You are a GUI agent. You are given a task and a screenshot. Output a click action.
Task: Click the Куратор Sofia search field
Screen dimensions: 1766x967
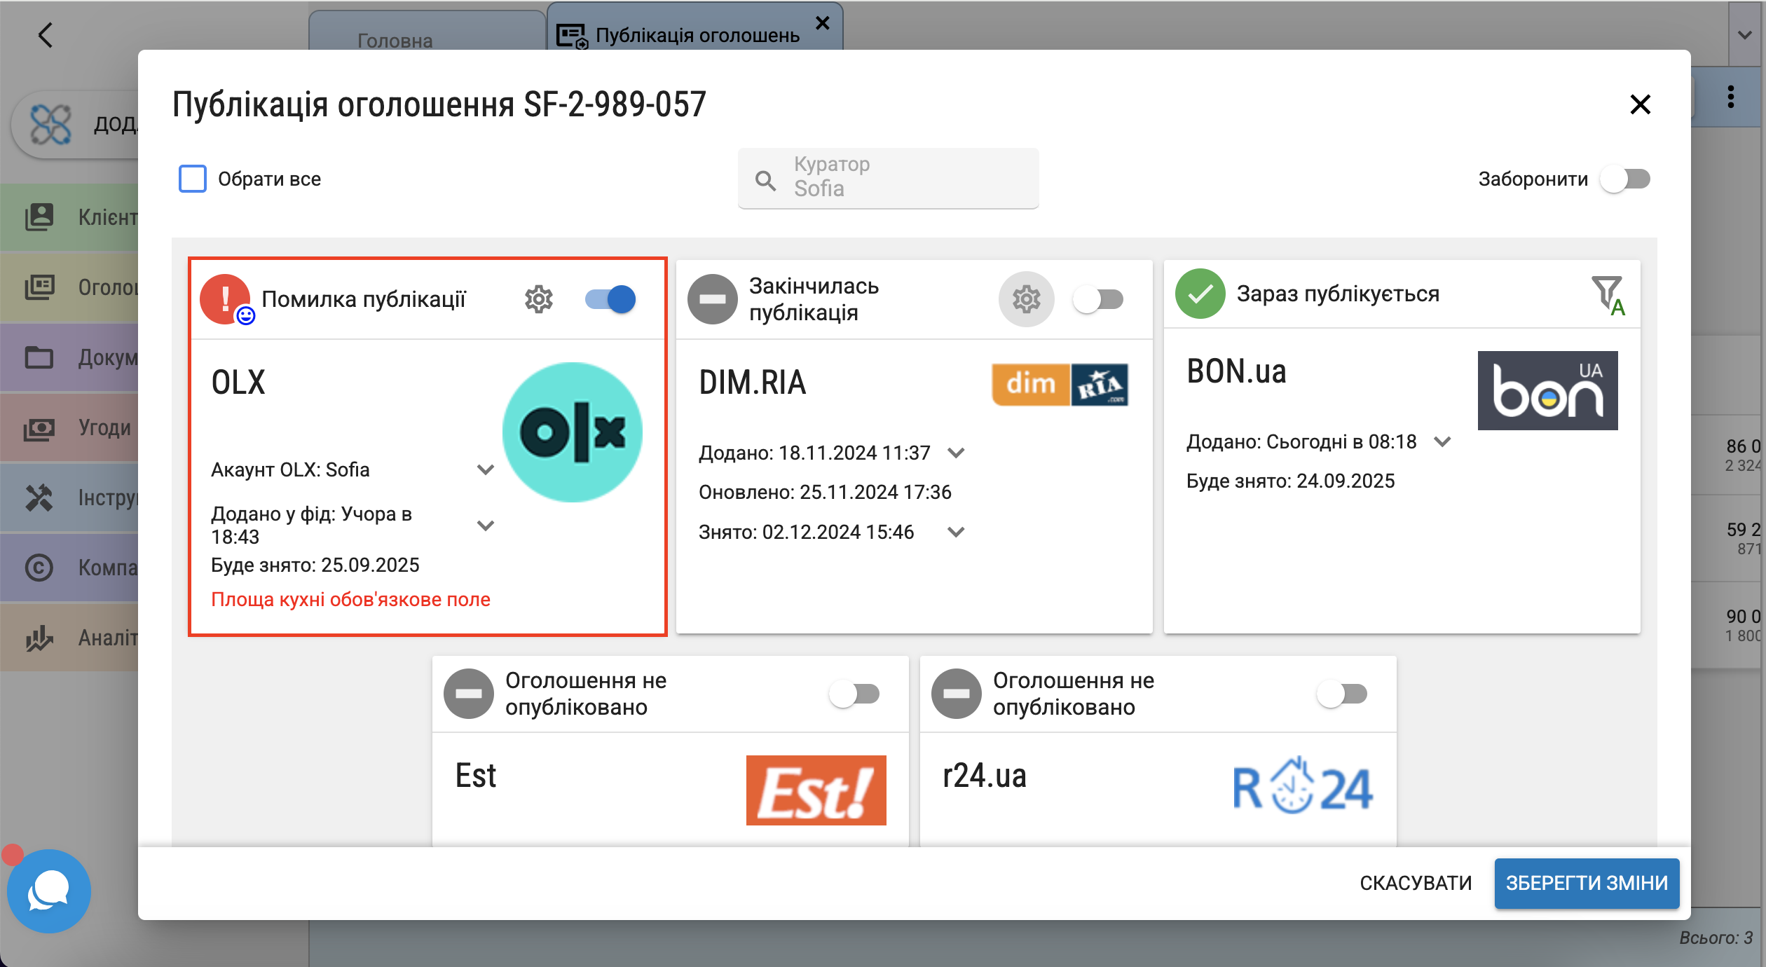[x=888, y=178]
